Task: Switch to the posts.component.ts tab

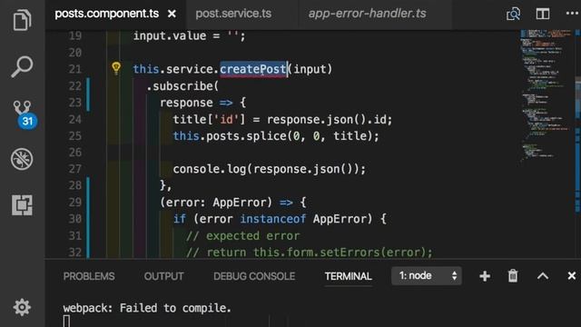Action: coord(107,14)
